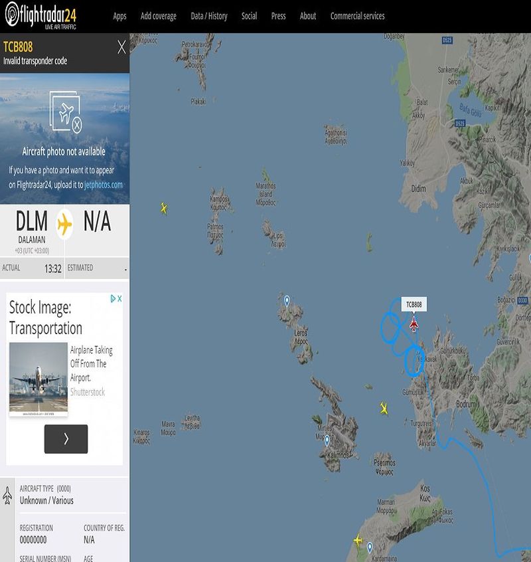This screenshot has width=531, height=562.
Task: Open the airport pin on Kalimnos
Action: [x=327, y=441]
